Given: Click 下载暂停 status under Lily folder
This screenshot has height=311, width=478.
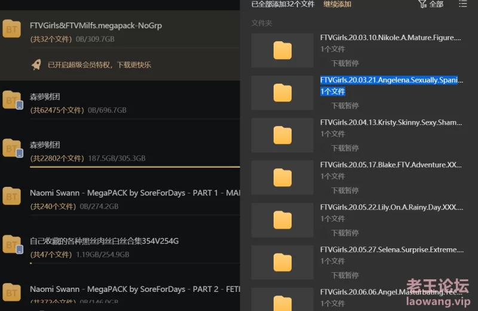Looking at the screenshot, I should point(345,233).
